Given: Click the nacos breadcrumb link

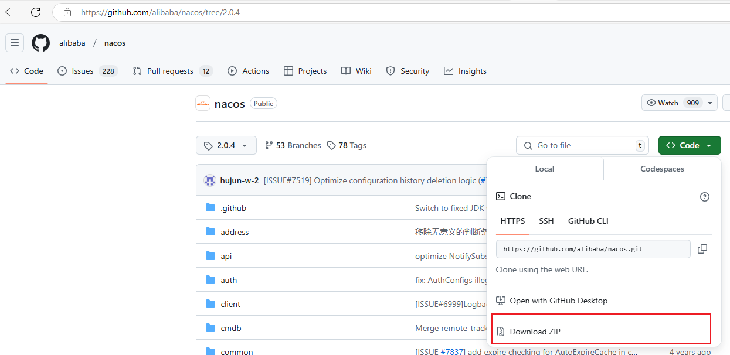Looking at the screenshot, I should [115, 43].
